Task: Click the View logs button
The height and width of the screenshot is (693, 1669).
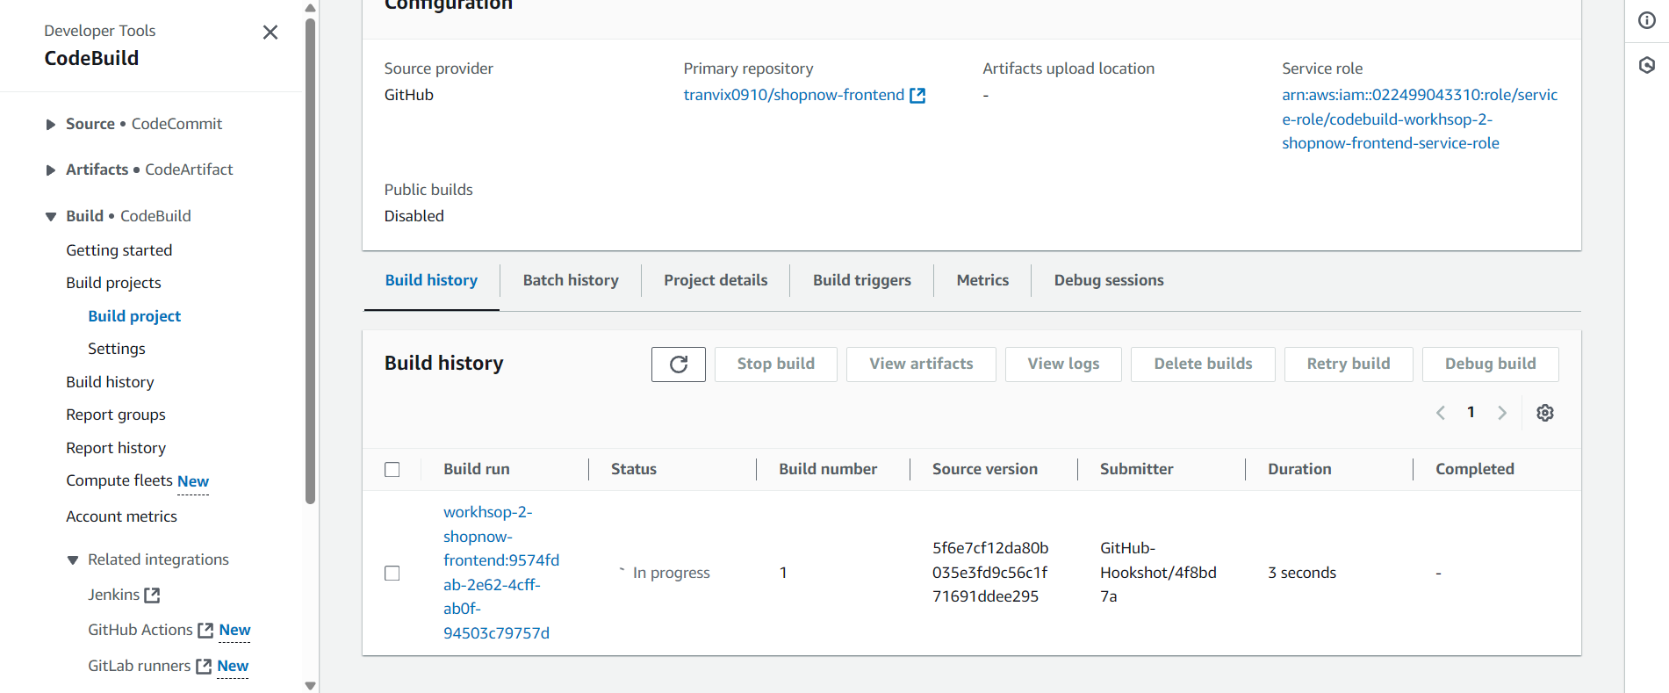Action: pyautogui.click(x=1063, y=365)
